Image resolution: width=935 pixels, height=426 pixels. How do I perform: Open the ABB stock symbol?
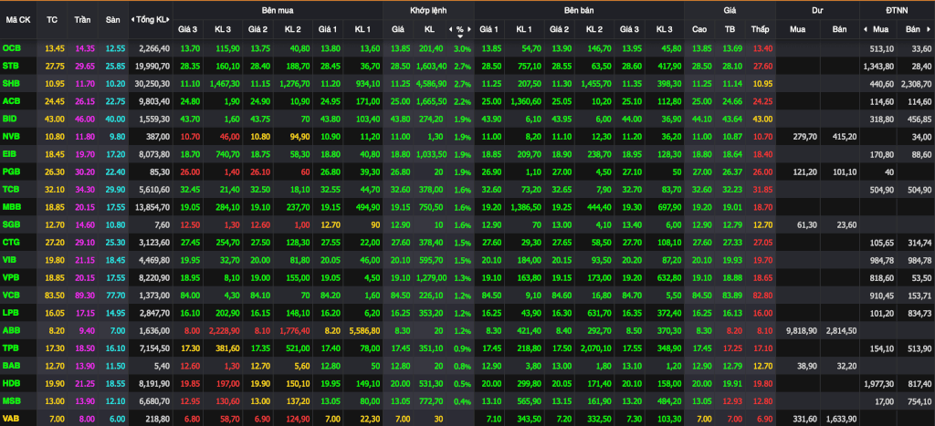tap(10, 330)
